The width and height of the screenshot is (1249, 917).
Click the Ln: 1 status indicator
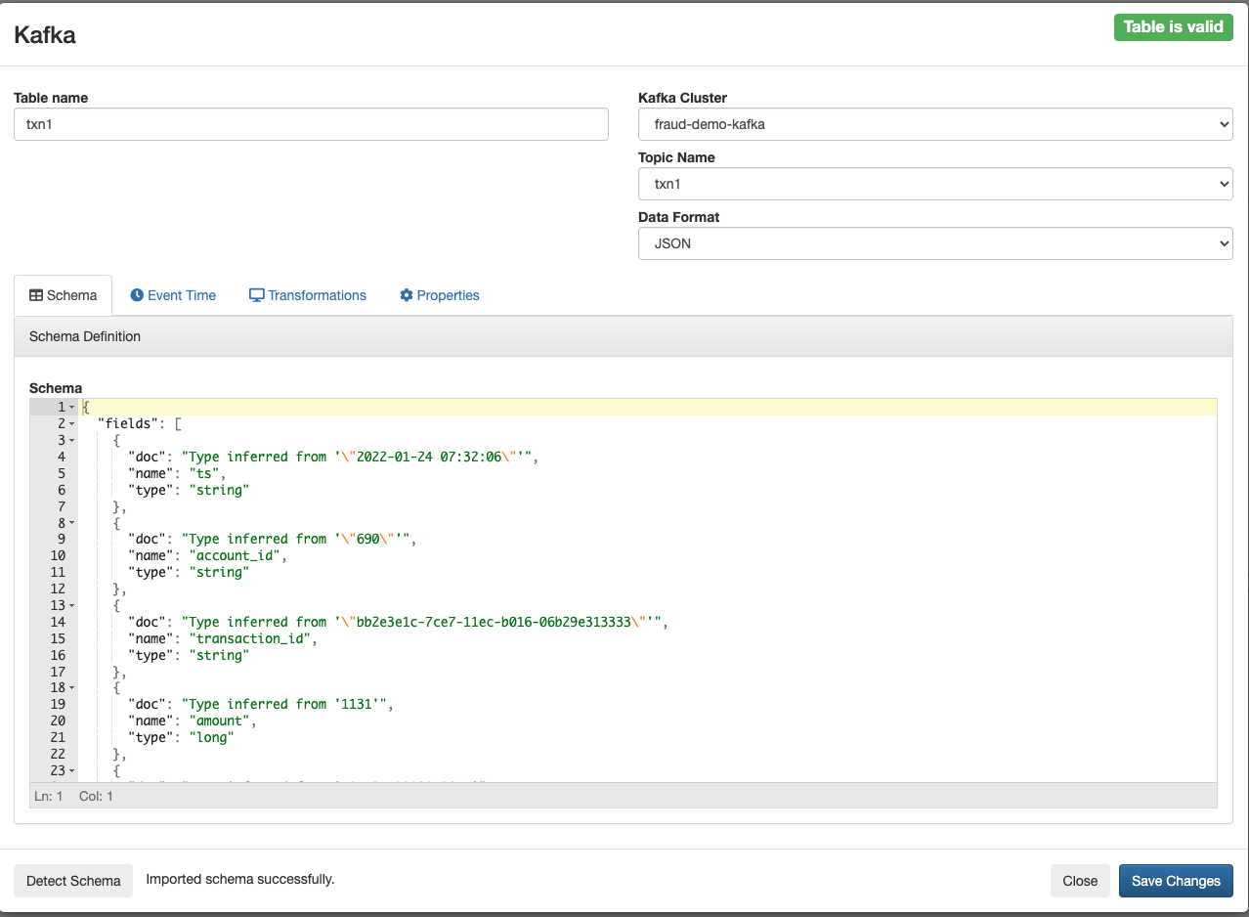[x=49, y=796]
